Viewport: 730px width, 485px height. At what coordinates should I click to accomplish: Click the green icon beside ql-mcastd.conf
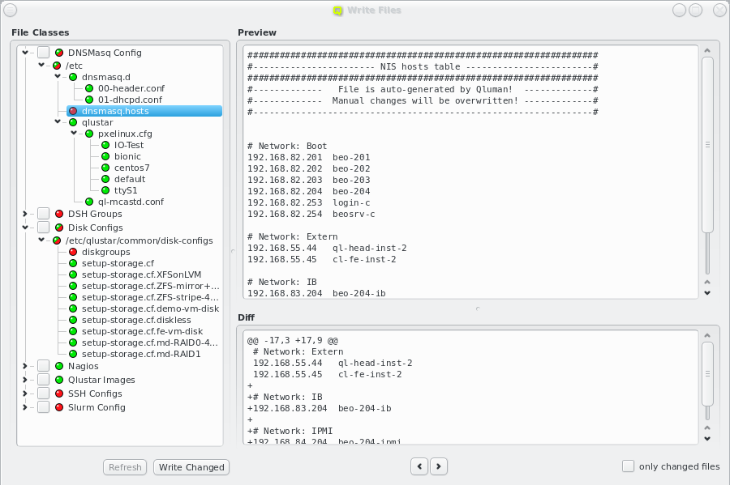(x=89, y=202)
